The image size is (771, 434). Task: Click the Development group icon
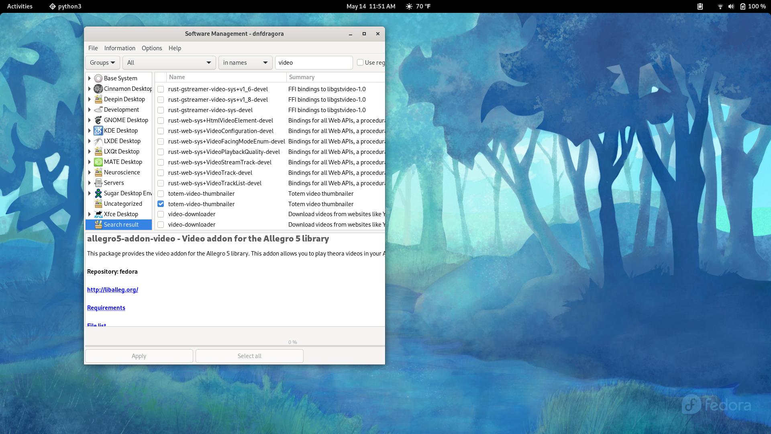tap(98, 110)
